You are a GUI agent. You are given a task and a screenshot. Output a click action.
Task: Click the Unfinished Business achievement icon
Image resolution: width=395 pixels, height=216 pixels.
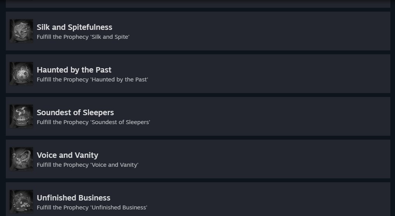click(21, 202)
